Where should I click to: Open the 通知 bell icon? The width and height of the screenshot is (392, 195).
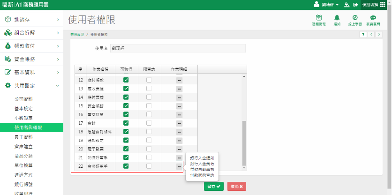coord(337,17)
